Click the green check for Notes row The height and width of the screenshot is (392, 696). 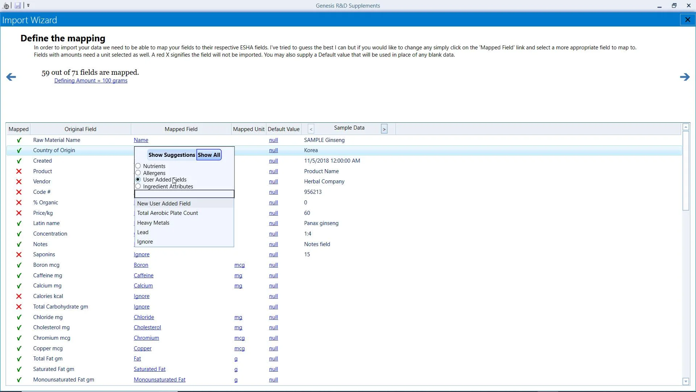19,244
